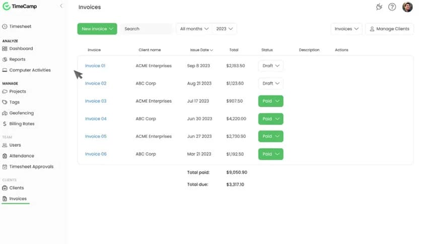Go to Geofencing page

tap(22, 113)
